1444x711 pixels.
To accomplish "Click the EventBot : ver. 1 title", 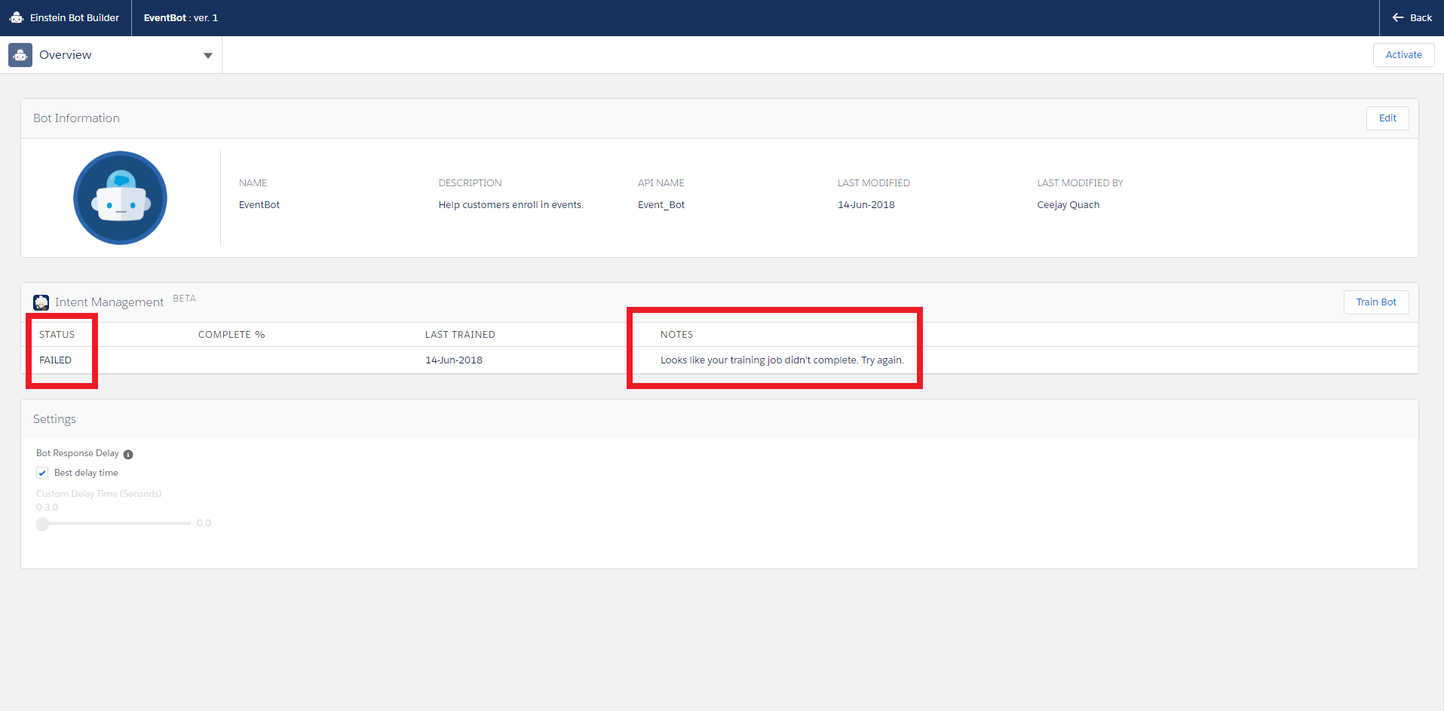I will click(x=181, y=17).
